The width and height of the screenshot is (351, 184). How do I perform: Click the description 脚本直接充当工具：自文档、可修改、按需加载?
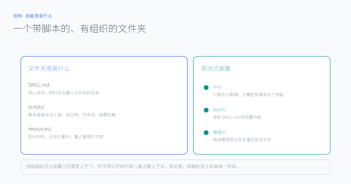(x=72, y=115)
